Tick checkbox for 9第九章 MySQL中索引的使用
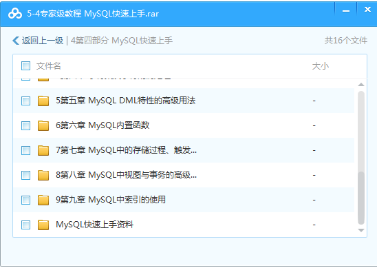The height and width of the screenshot is (268, 377). point(25,200)
